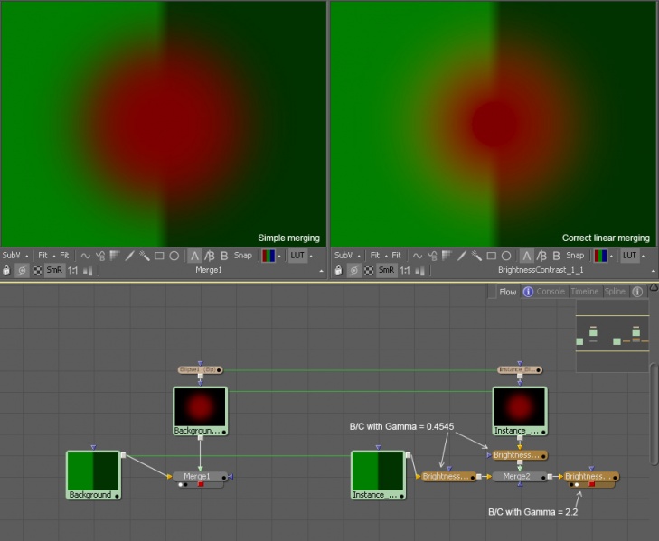Click the RGB color channel swatch in the right viewer
659x541 pixels.
(x=600, y=256)
